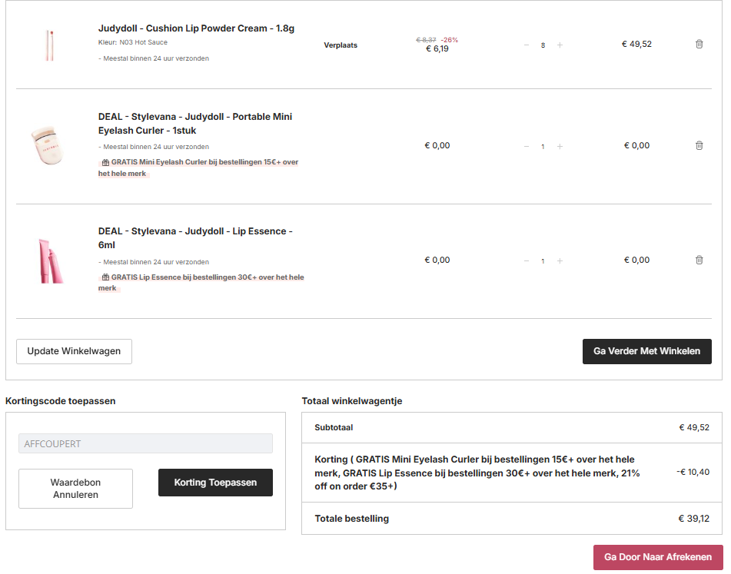The width and height of the screenshot is (731, 574).
Task: Apply discount with Korting Toepassen
Action: pos(215,483)
